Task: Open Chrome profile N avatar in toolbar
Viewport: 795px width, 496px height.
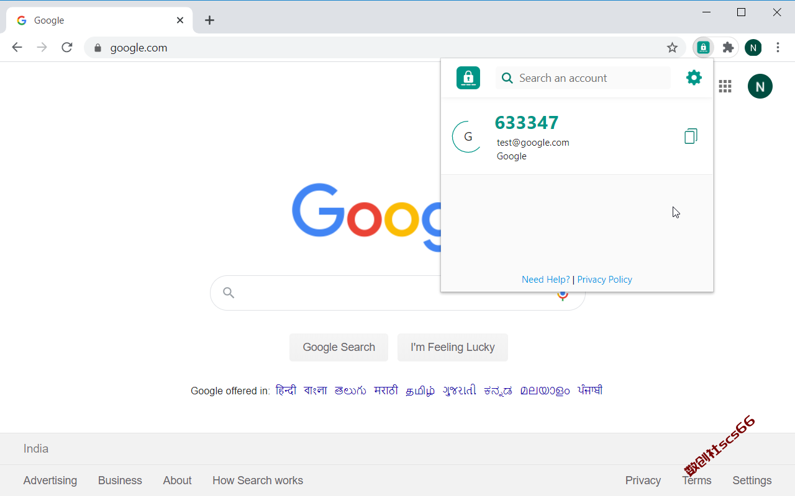Action: click(753, 47)
